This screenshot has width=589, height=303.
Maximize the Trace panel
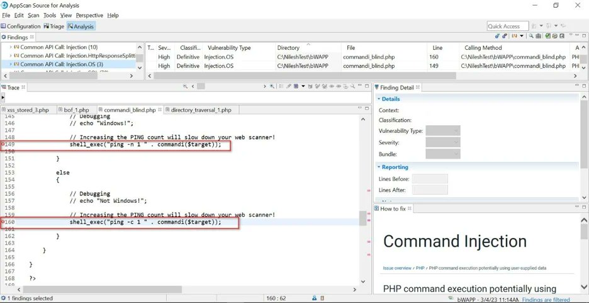coord(367,86)
